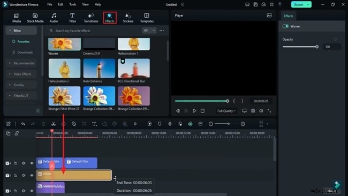
Task: Enter fullscreen preview
Action: pos(269,111)
